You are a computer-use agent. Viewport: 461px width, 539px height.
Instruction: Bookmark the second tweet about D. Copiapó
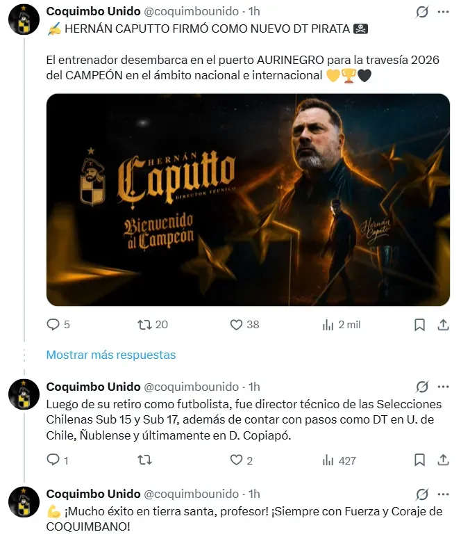click(419, 460)
